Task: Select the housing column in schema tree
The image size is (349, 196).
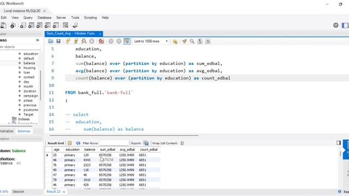Action: [29, 68]
